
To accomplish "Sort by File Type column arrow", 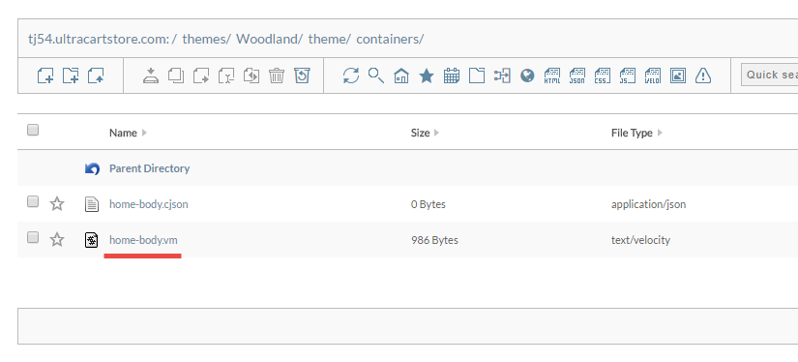I will point(660,133).
